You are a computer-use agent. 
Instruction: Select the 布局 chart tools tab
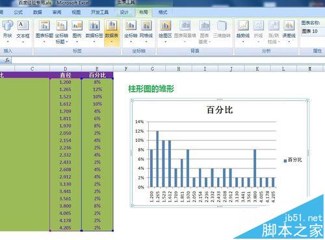click(144, 12)
